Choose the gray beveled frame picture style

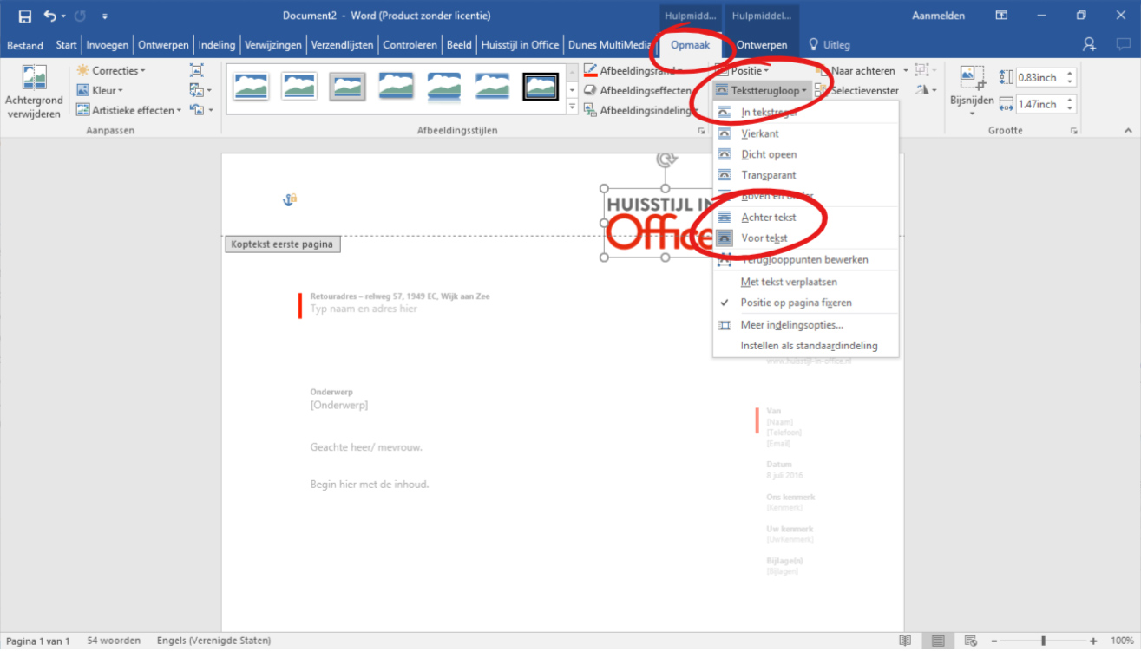click(347, 86)
